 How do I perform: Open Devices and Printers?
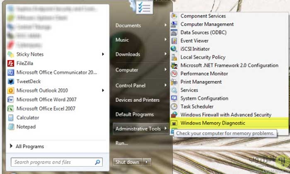click(x=138, y=100)
